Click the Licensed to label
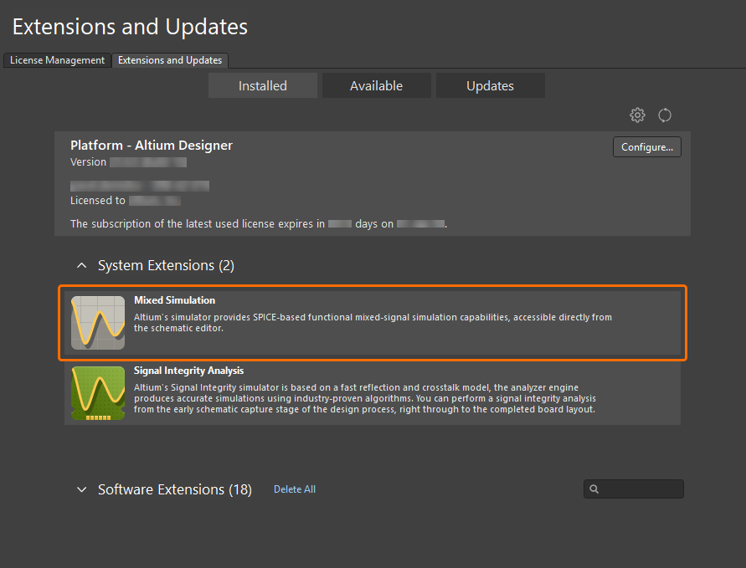Screen dimensions: 746x568 [97, 201]
